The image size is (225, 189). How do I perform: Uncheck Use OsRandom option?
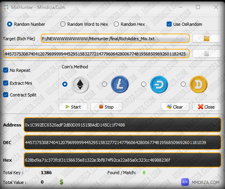tap(169, 24)
